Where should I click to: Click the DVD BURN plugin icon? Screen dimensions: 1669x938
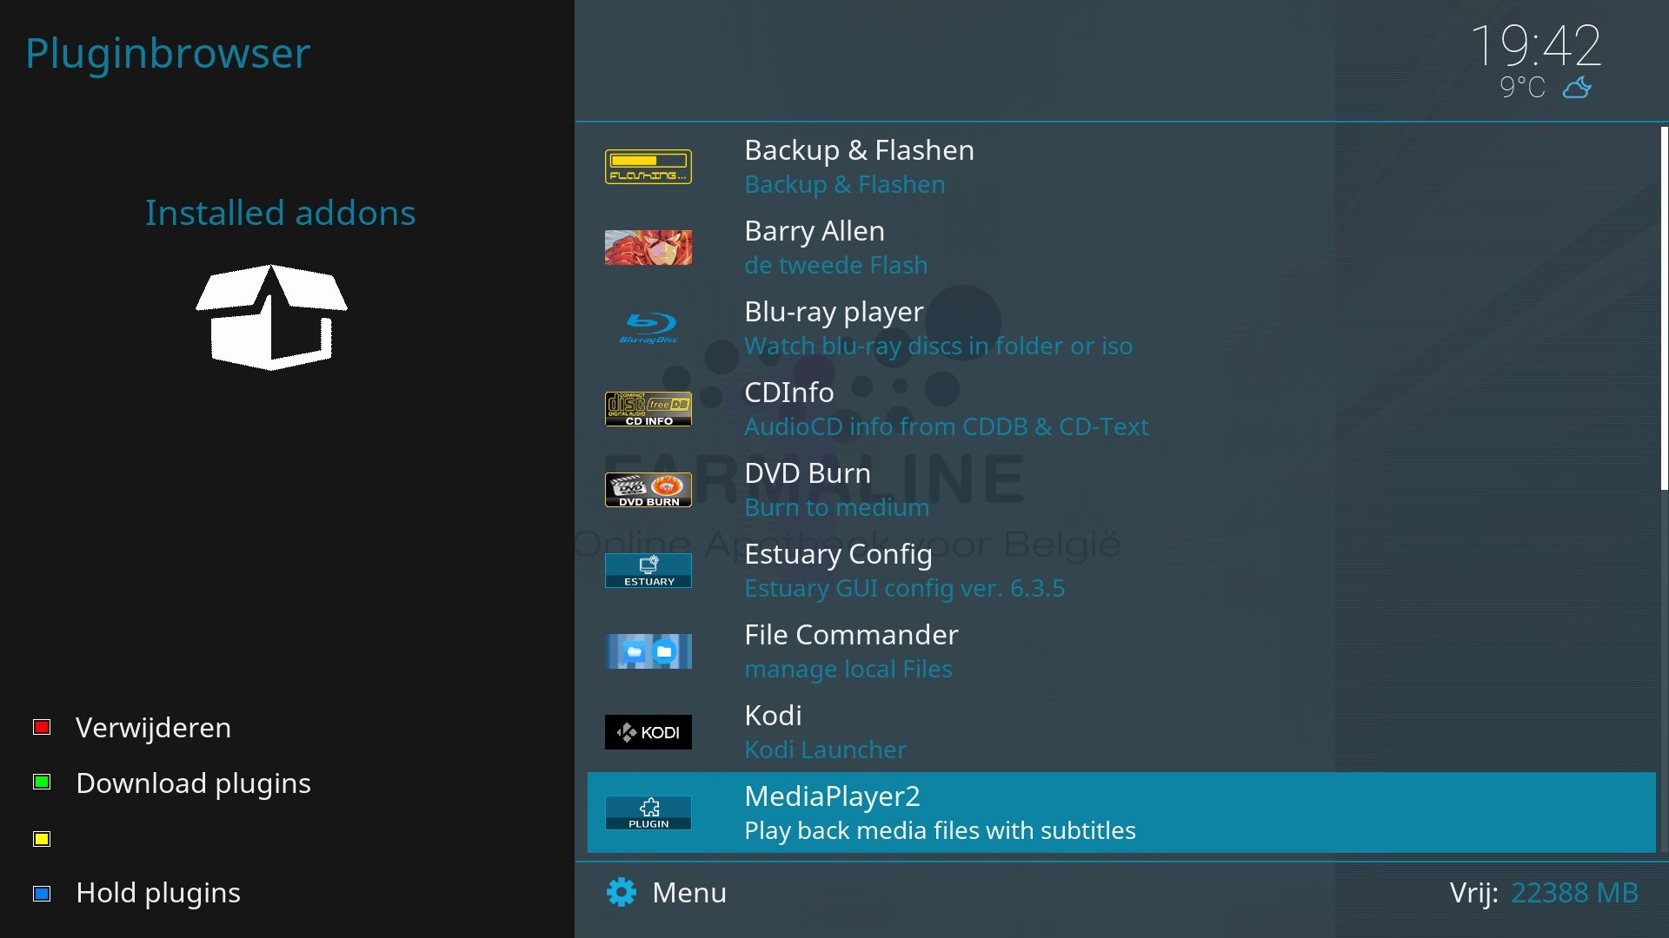click(648, 490)
